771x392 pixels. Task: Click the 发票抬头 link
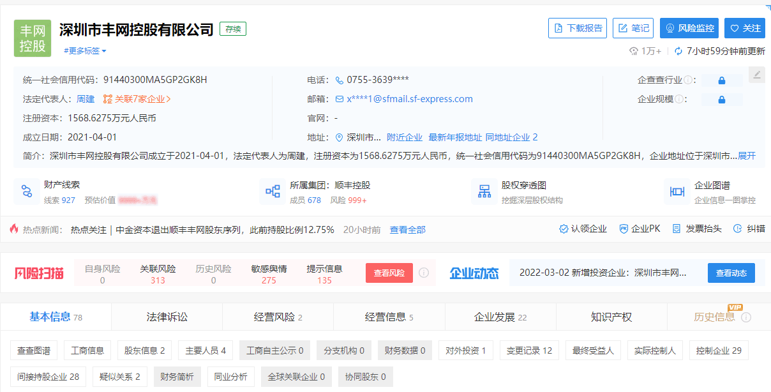point(697,229)
